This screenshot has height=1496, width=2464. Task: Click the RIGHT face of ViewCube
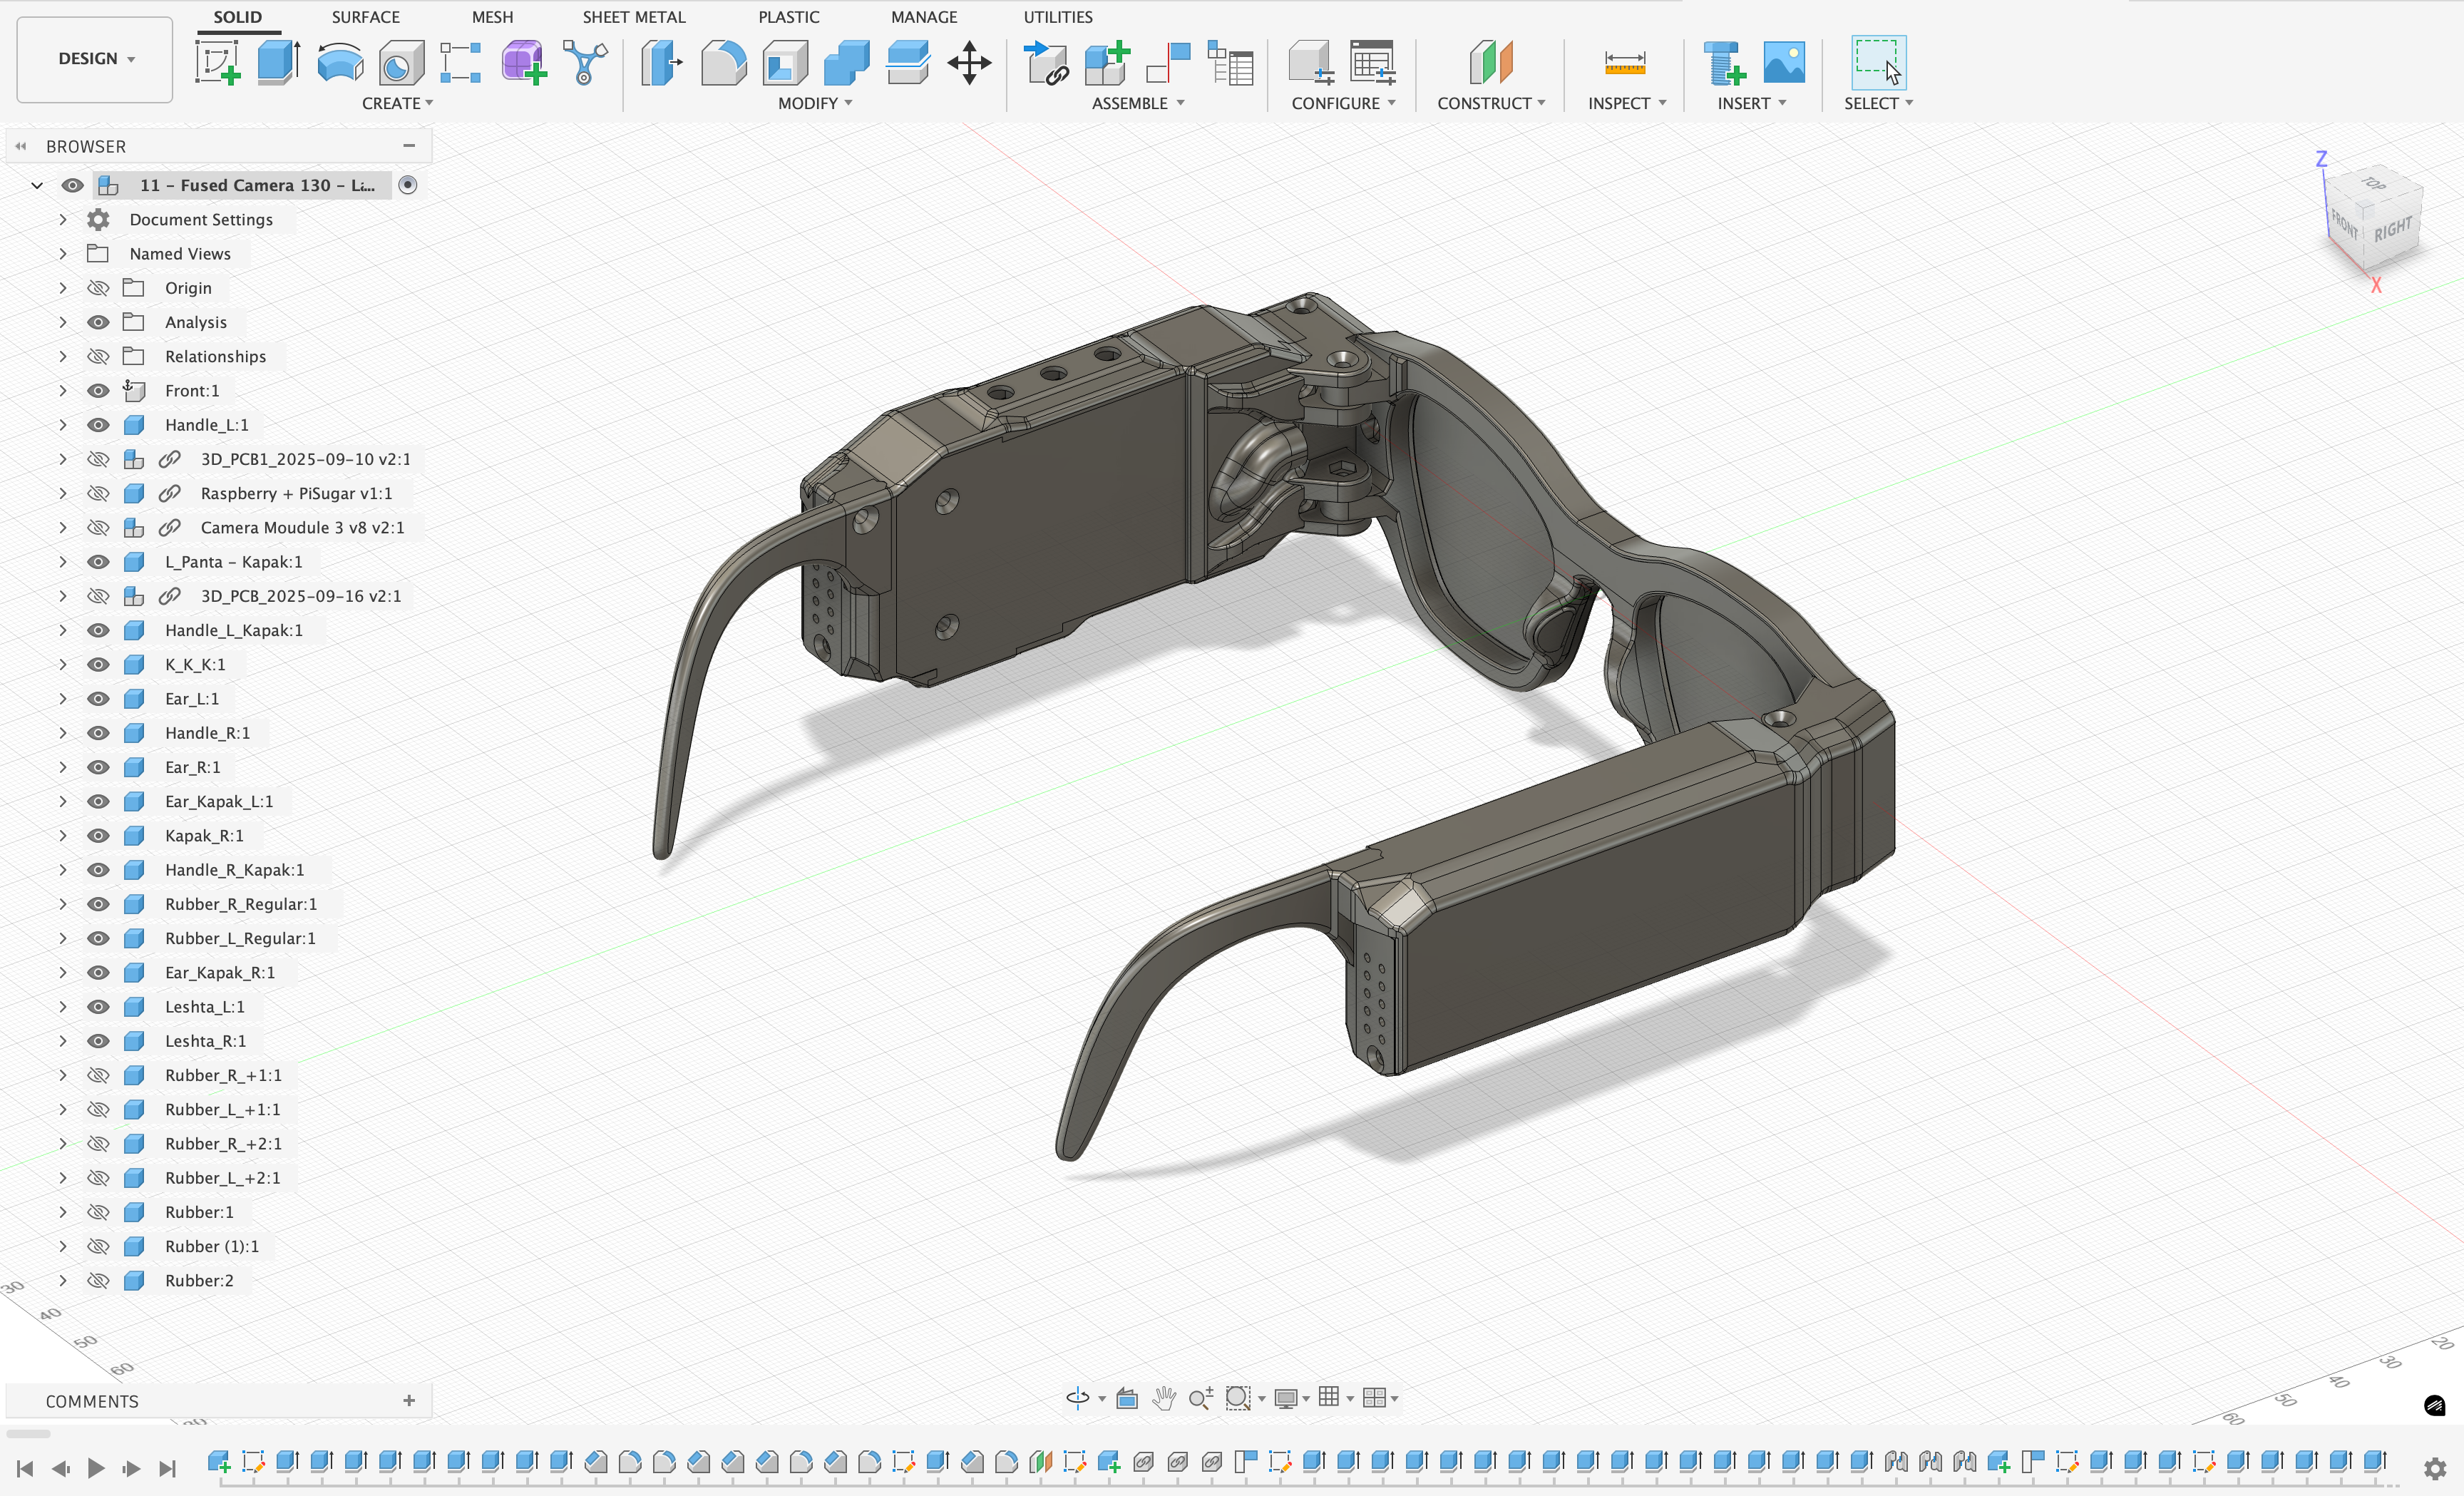point(2392,230)
